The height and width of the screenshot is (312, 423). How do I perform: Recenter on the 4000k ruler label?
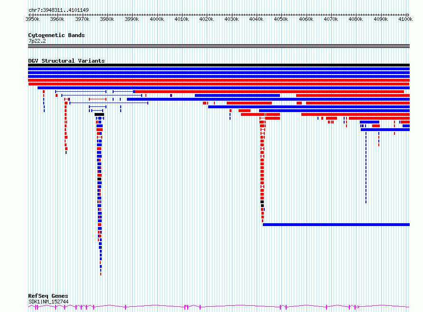click(157, 19)
